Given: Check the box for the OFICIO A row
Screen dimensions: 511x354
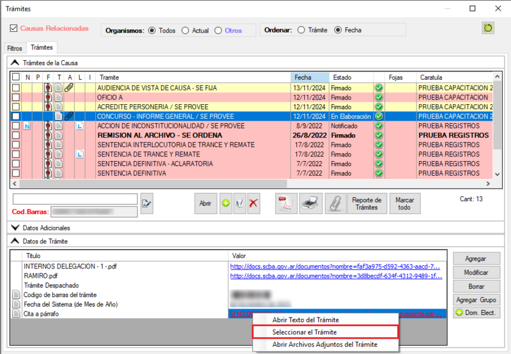Looking at the screenshot, I should pos(16,97).
